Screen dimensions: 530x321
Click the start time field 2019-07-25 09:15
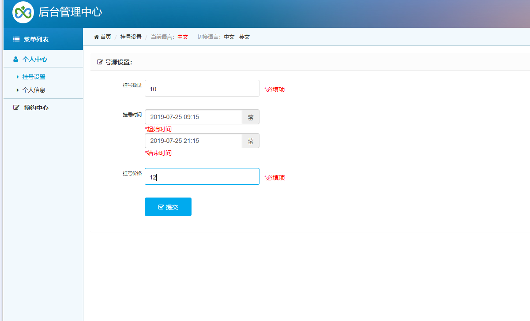pyautogui.click(x=193, y=117)
